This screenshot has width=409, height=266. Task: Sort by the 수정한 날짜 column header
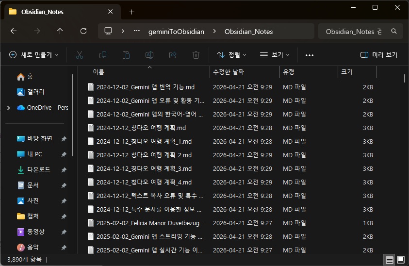[x=228, y=72]
